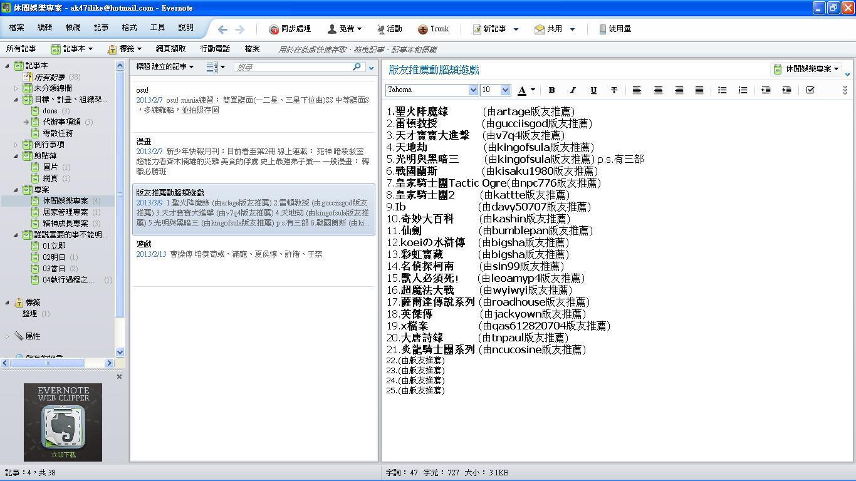
Task: Collapse the 專案 notebook stack
Action: 16,189
